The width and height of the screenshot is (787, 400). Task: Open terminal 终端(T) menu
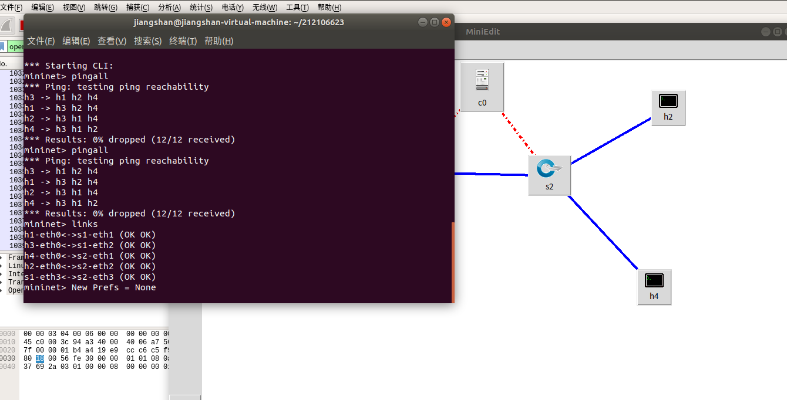[x=183, y=40]
